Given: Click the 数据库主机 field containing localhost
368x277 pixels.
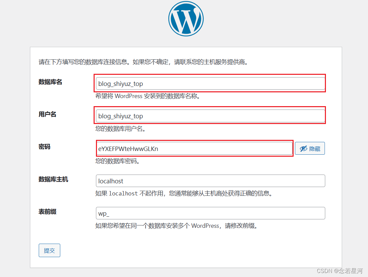Looking at the screenshot, I should pos(210,181).
